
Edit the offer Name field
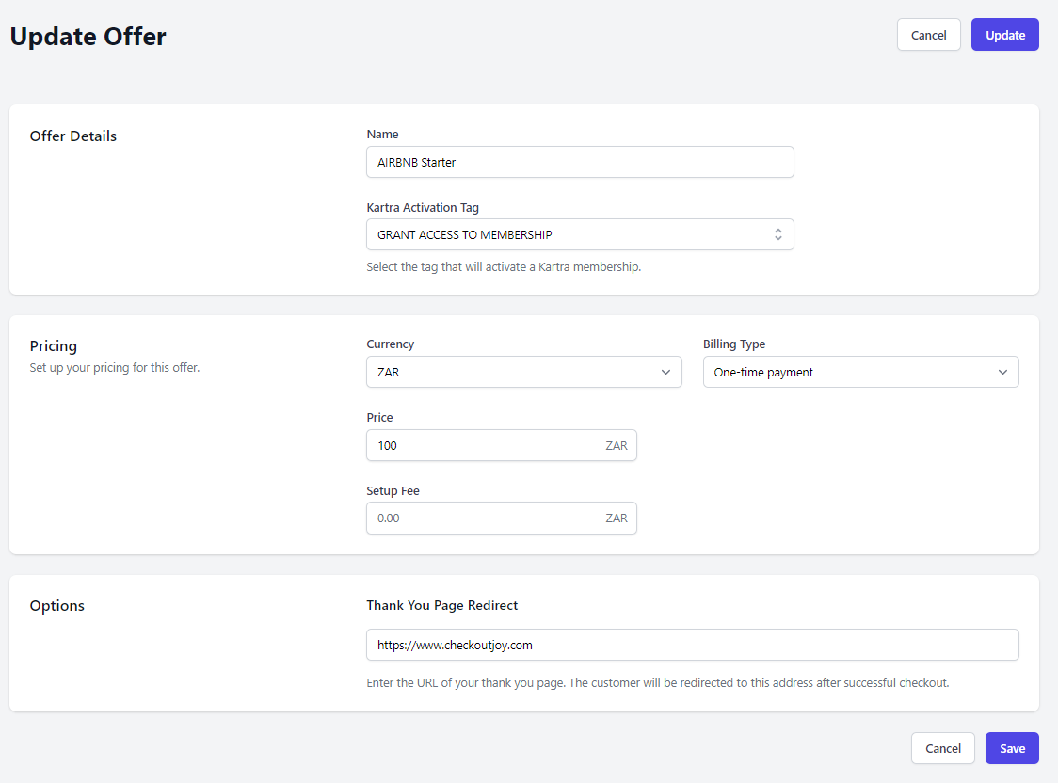pos(580,162)
